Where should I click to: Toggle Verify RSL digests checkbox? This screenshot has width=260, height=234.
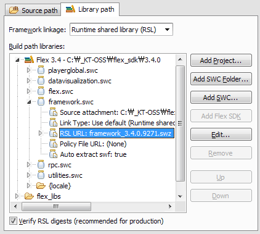pyautogui.click(x=13, y=221)
